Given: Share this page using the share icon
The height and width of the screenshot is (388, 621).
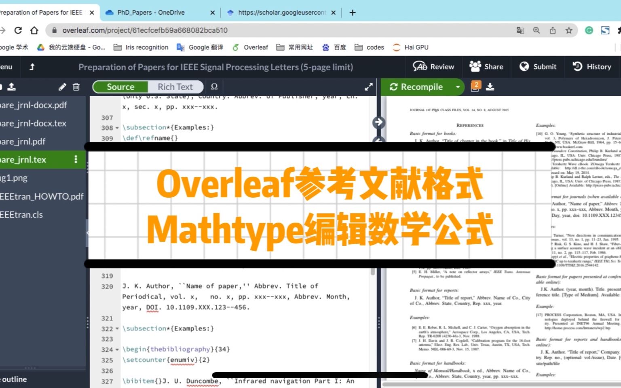Looking at the screenshot, I should [x=553, y=30].
